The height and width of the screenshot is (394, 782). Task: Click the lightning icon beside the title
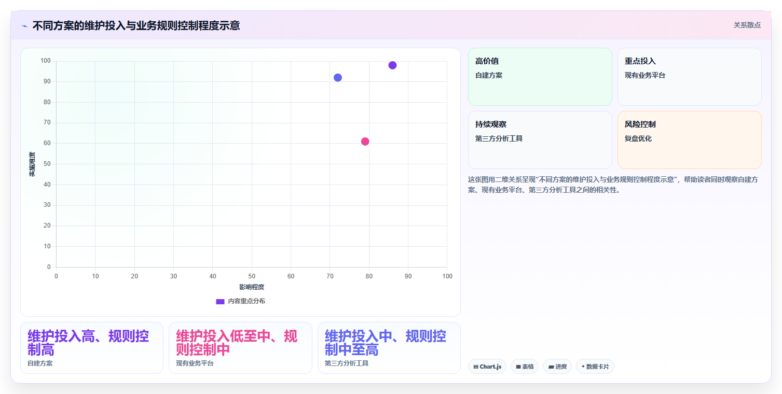(24, 26)
